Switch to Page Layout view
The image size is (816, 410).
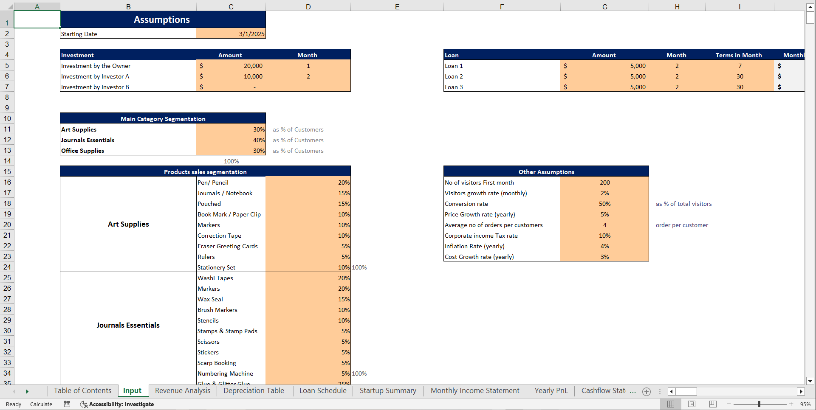click(x=692, y=404)
